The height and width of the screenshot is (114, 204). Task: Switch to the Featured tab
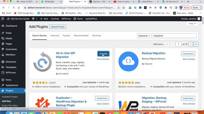[55, 35]
